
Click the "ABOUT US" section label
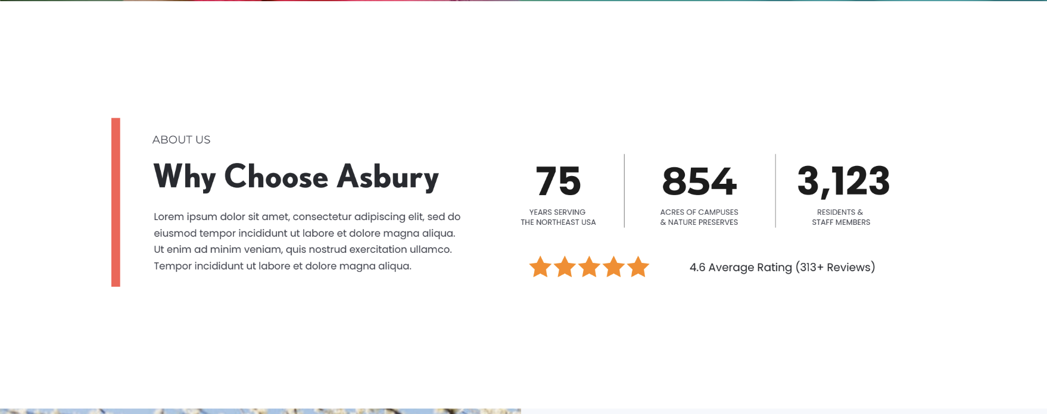(x=181, y=140)
